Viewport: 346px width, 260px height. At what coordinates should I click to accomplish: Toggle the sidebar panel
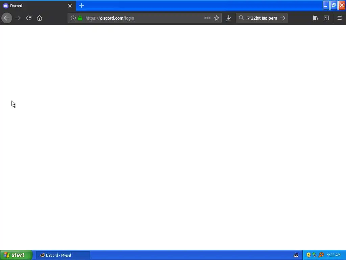coord(326,18)
